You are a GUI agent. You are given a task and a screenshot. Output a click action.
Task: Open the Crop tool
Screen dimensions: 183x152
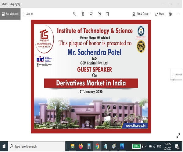(108, 14)
